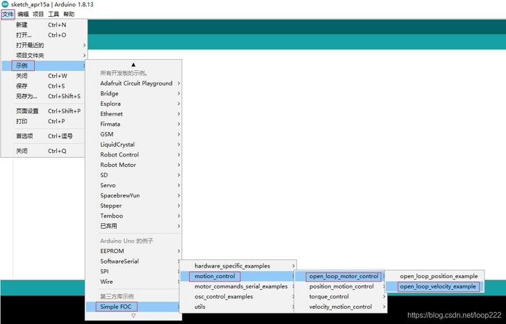506x324 pixels.
Task: Select the 示例 menu entry
Action: tap(44, 65)
